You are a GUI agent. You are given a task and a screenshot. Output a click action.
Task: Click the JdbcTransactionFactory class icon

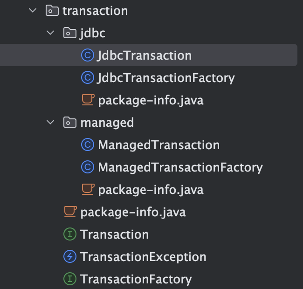[x=88, y=78]
